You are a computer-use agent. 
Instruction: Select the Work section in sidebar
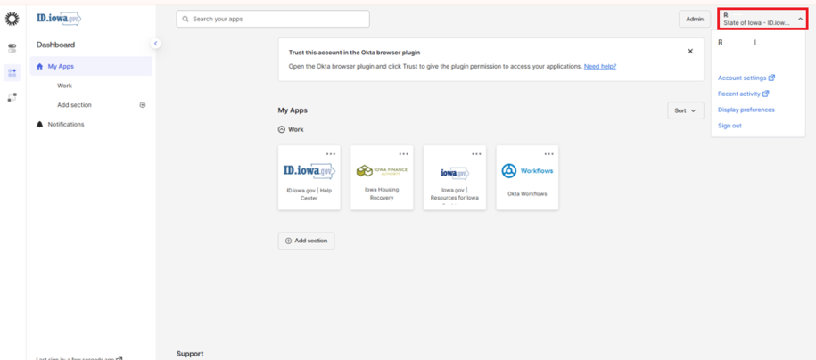(x=64, y=86)
